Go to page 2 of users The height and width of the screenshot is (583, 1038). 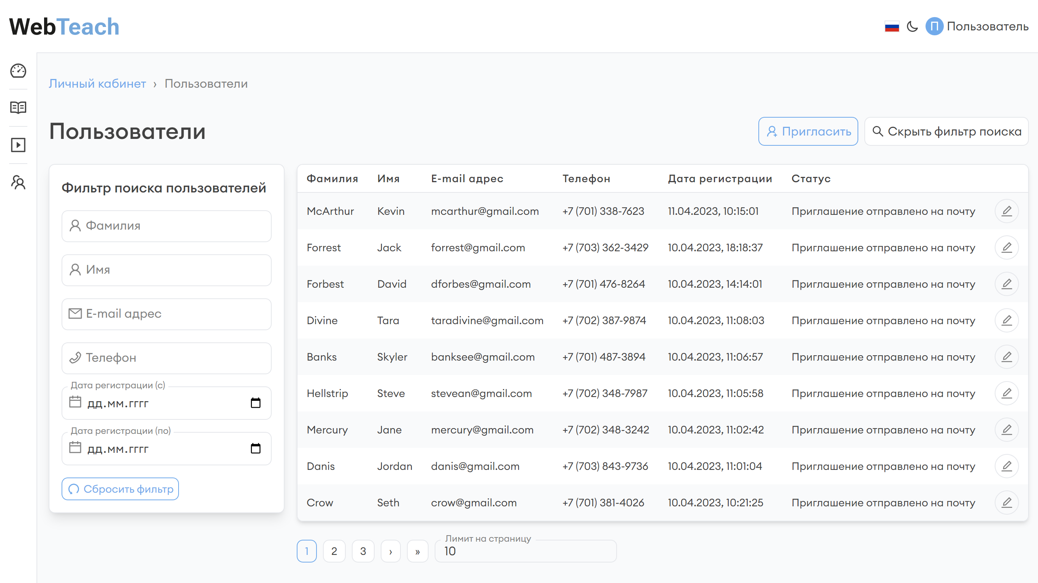(334, 551)
